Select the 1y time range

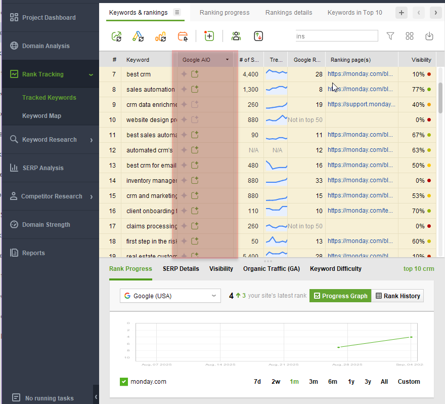point(351,382)
